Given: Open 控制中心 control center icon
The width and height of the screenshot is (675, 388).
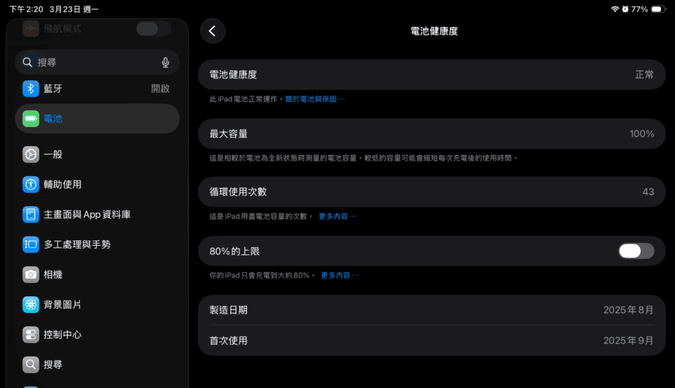Looking at the screenshot, I should point(30,335).
